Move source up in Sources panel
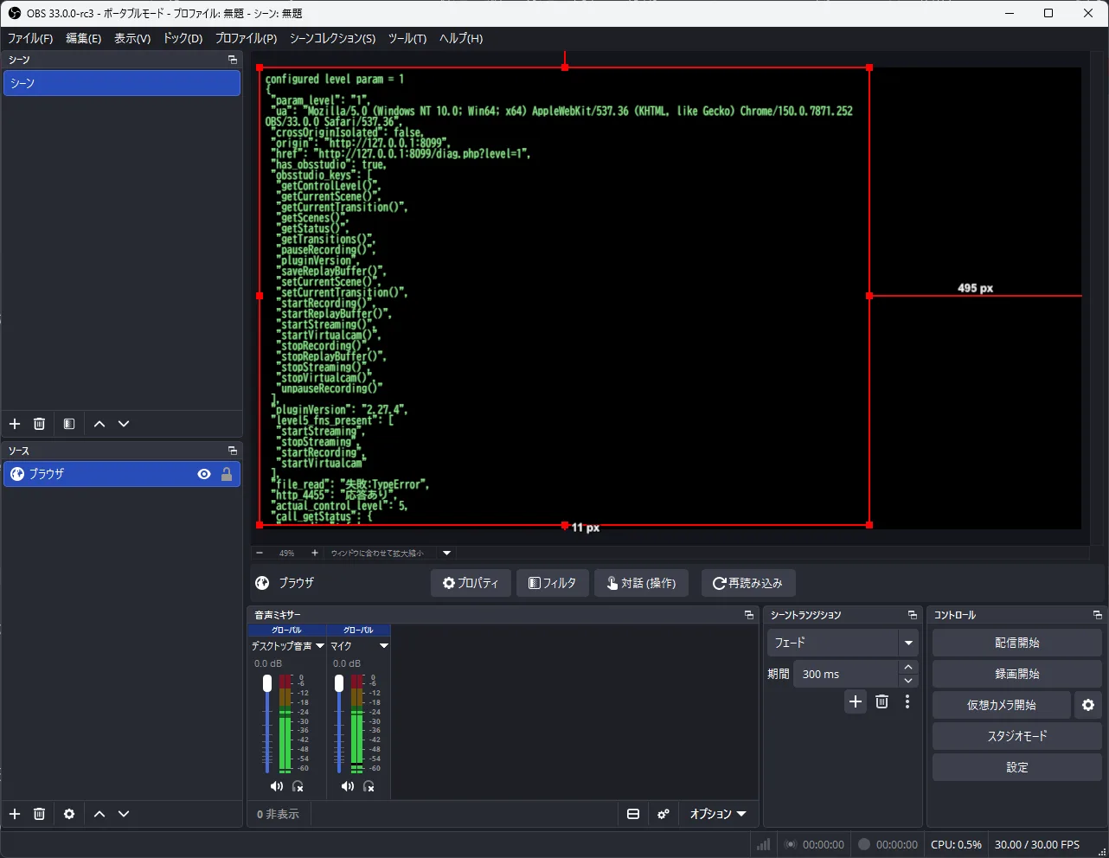The width and height of the screenshot is (1109, 858). pyautogui.click(x=99, y=814)
